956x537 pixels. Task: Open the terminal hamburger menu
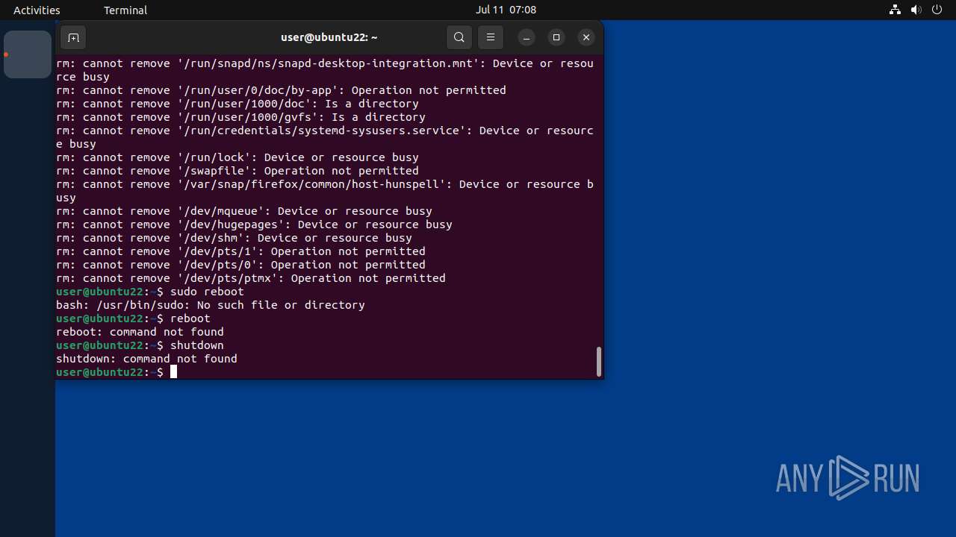point(490,37)
